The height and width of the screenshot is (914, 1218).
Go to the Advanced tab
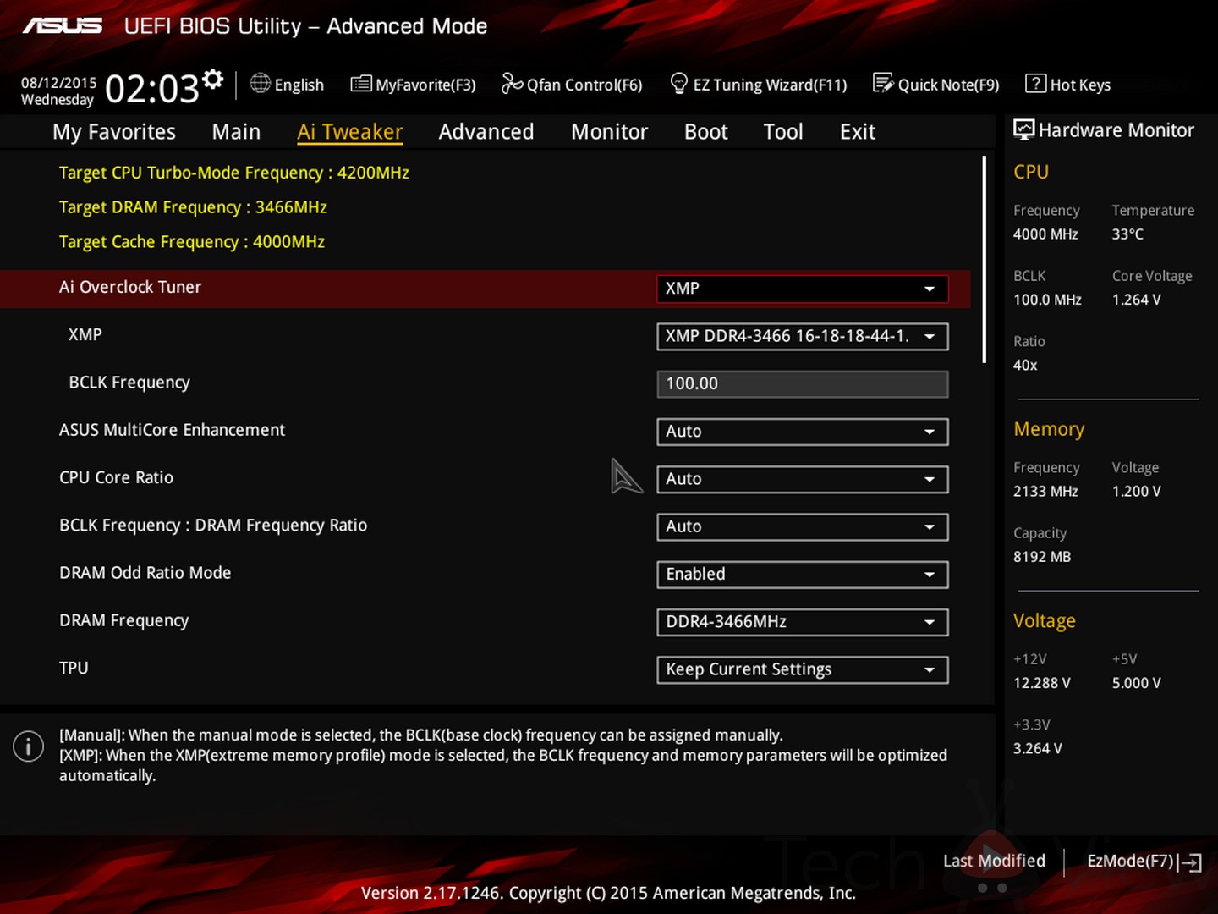coord(486,132)
